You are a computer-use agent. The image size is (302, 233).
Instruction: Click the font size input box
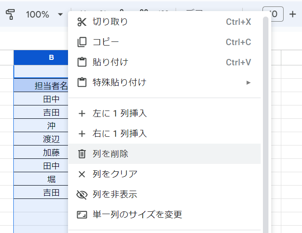pyautogui.click(x=273, y=14)
